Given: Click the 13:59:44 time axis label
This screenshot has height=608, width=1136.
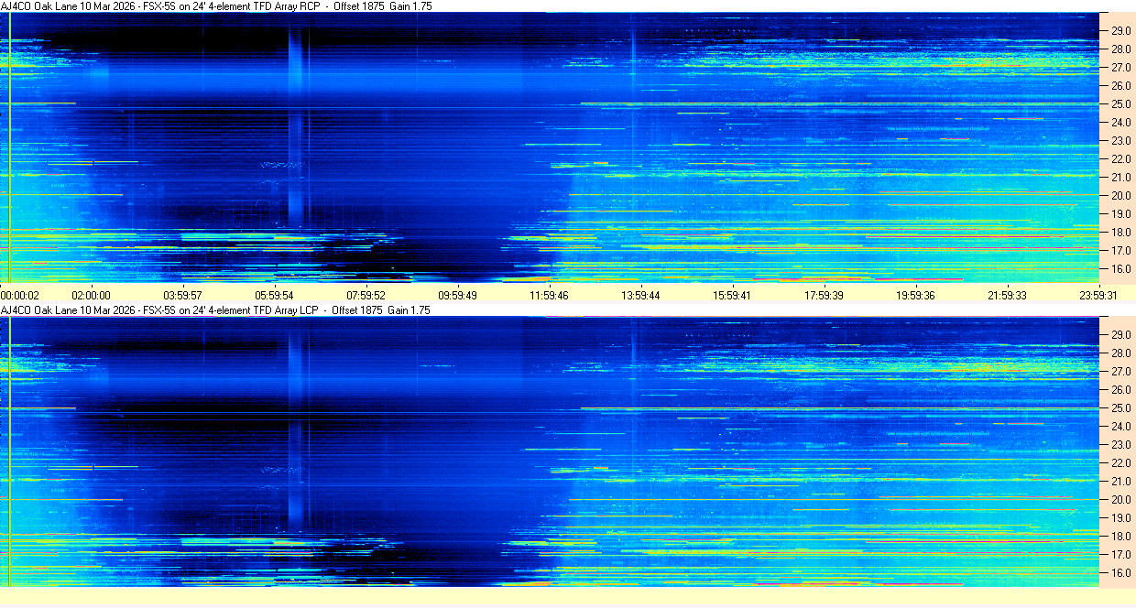Looking at the screenshot, I should coord(641,295).
